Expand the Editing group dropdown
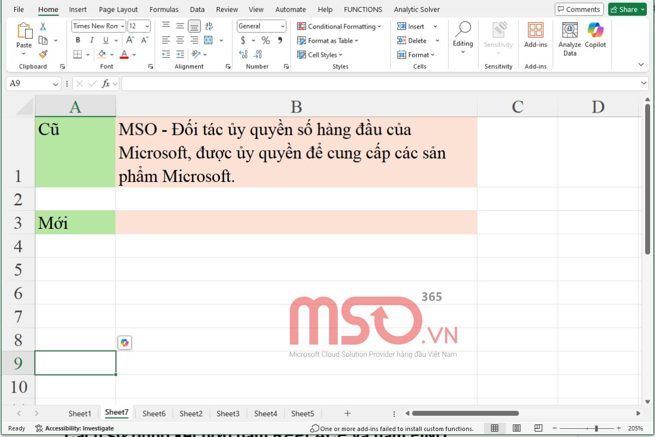Screen dimensions: 655x437 click(x=463, y=52)
